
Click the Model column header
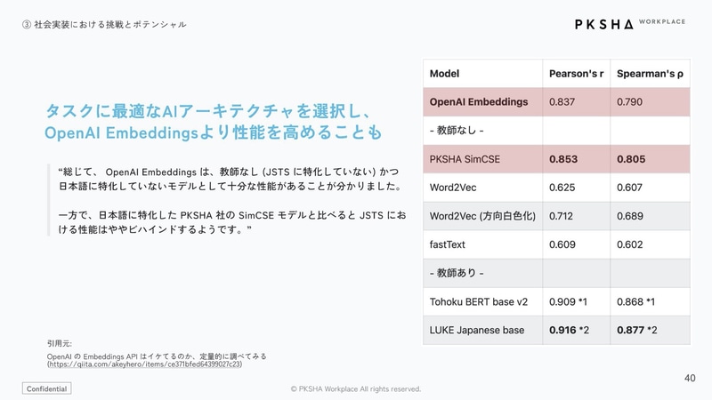pyautogui.click(x=444, y=74)
